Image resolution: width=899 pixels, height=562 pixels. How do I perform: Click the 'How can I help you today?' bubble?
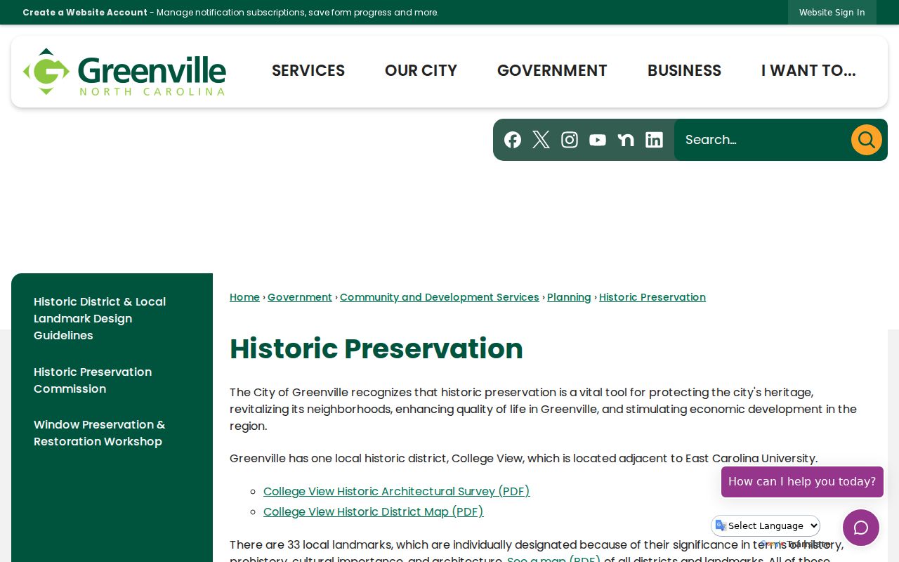pos(802,482)
